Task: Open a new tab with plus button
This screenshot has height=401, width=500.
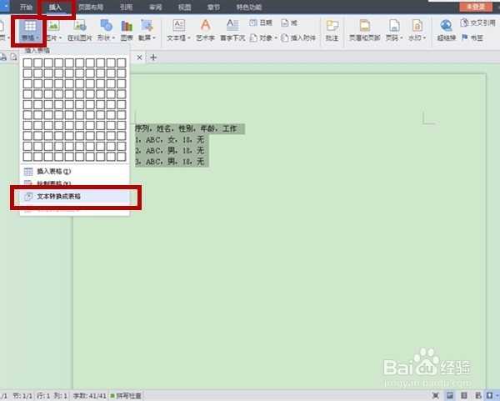Action: pos(153,58)
